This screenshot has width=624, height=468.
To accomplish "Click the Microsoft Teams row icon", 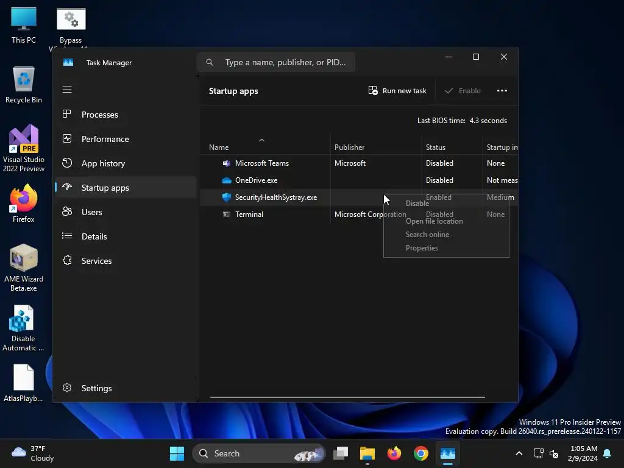I will coord(226,163).
